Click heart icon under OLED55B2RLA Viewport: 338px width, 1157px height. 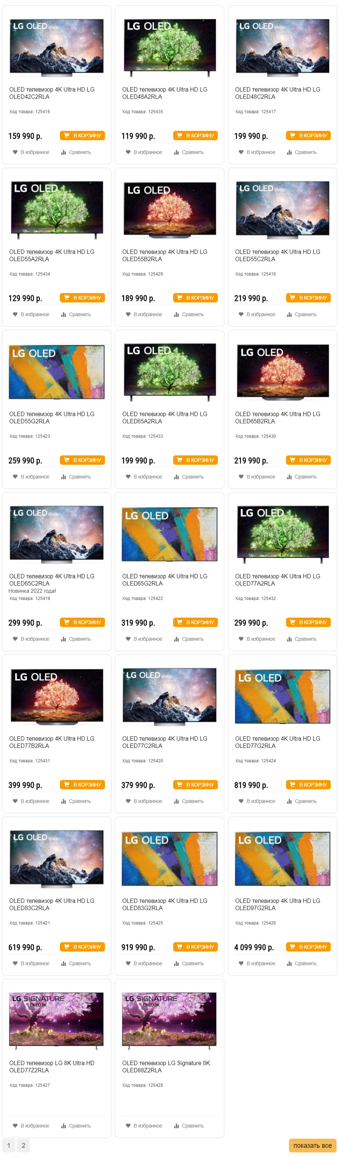[128, 314]
